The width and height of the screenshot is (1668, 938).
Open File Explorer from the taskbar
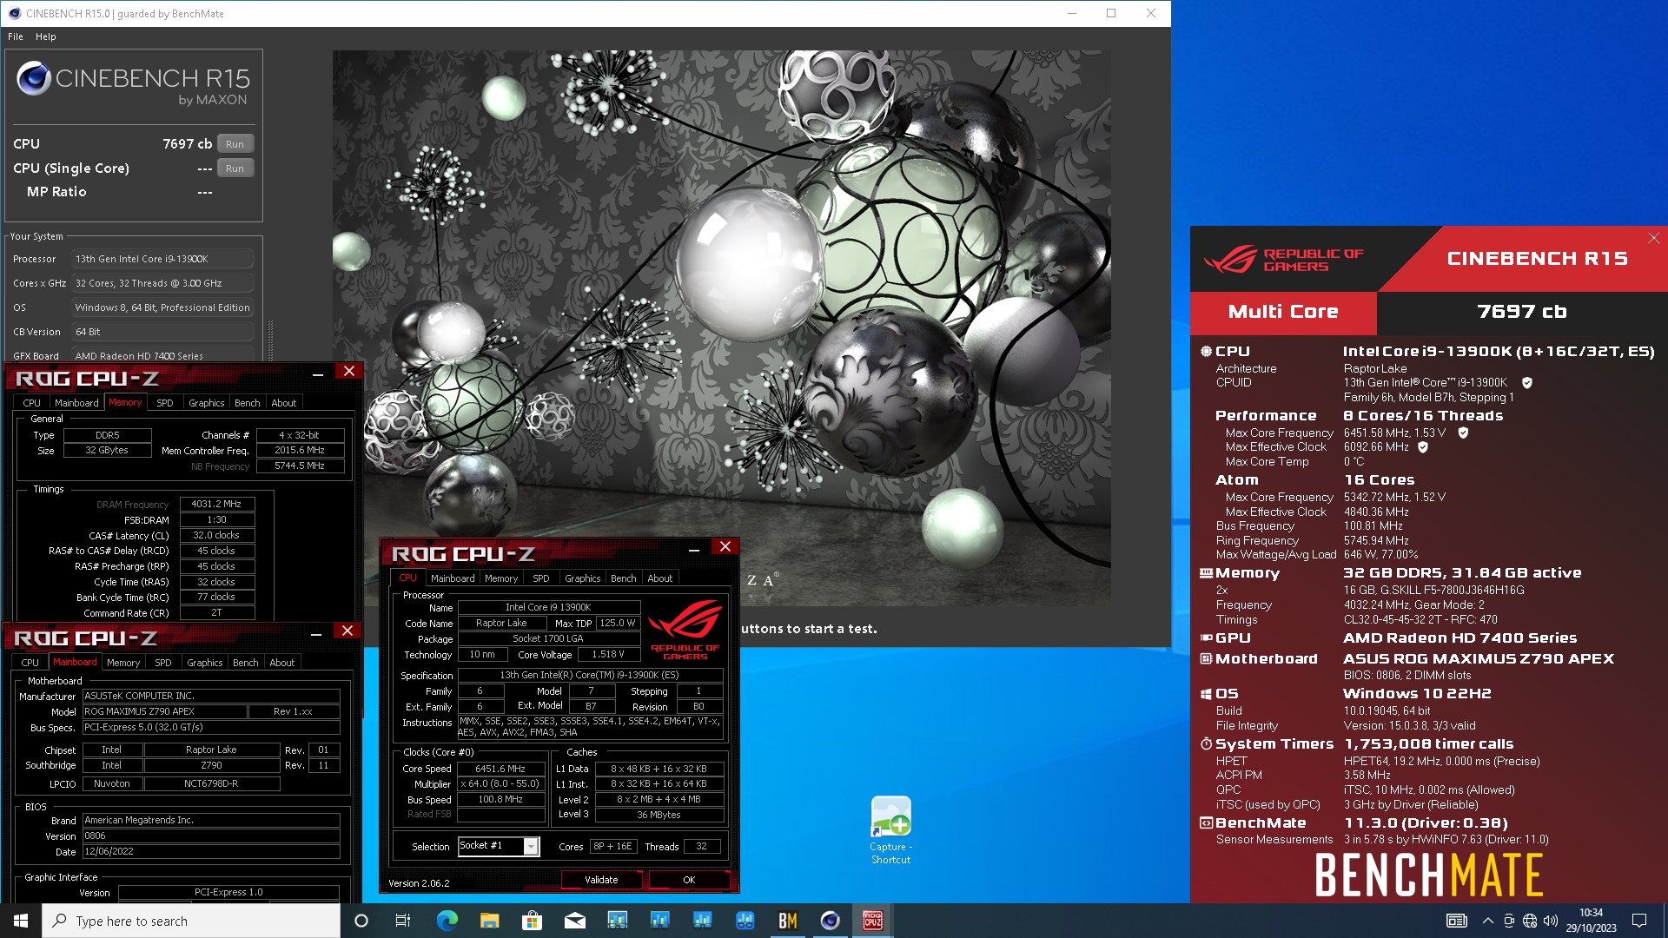coord(489,921)
